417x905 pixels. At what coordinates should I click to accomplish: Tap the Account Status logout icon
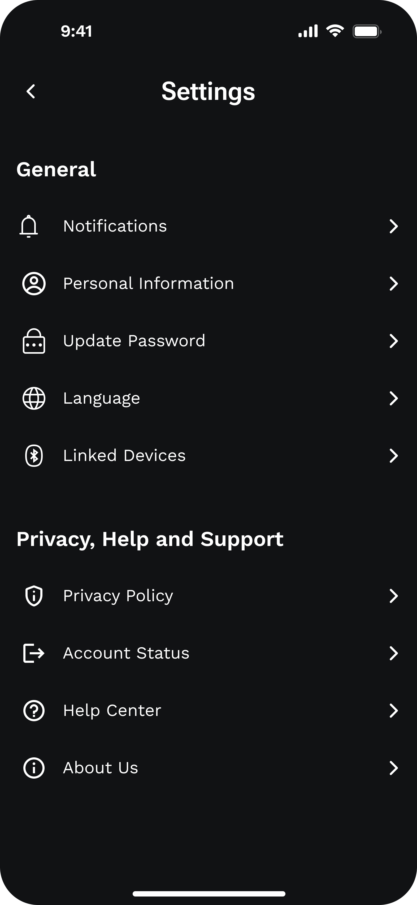coord(34,653)
